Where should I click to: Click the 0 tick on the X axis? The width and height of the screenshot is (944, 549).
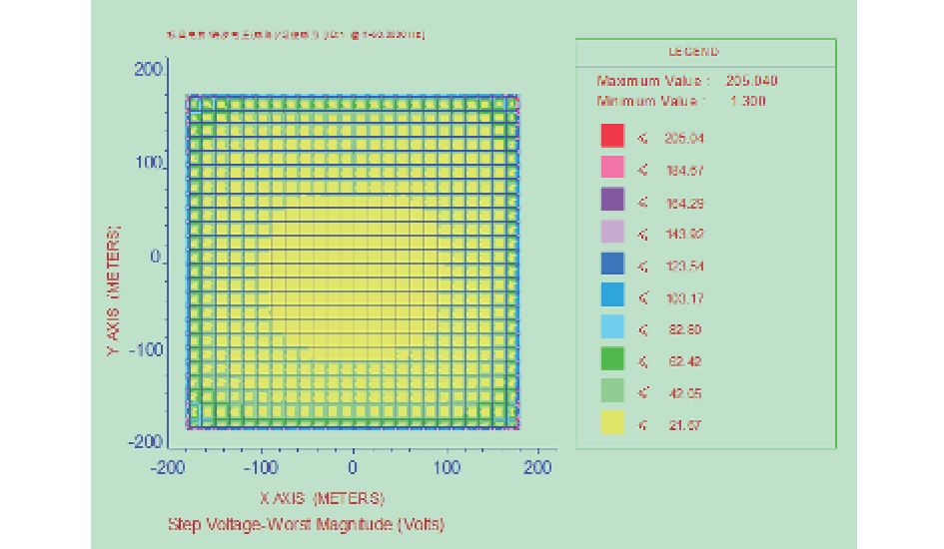pyautogui.click(x=352, y=467)
